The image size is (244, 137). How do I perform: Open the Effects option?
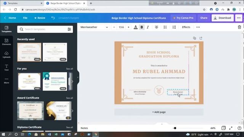coord(186,27)
